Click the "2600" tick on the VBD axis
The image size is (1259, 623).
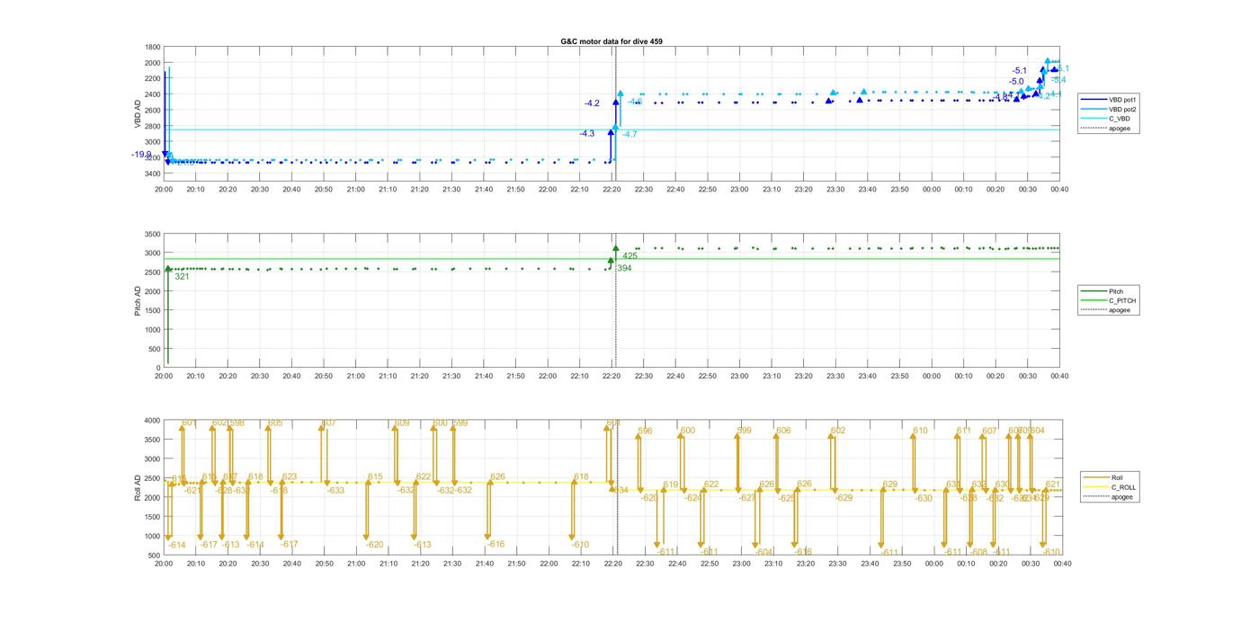153,110
